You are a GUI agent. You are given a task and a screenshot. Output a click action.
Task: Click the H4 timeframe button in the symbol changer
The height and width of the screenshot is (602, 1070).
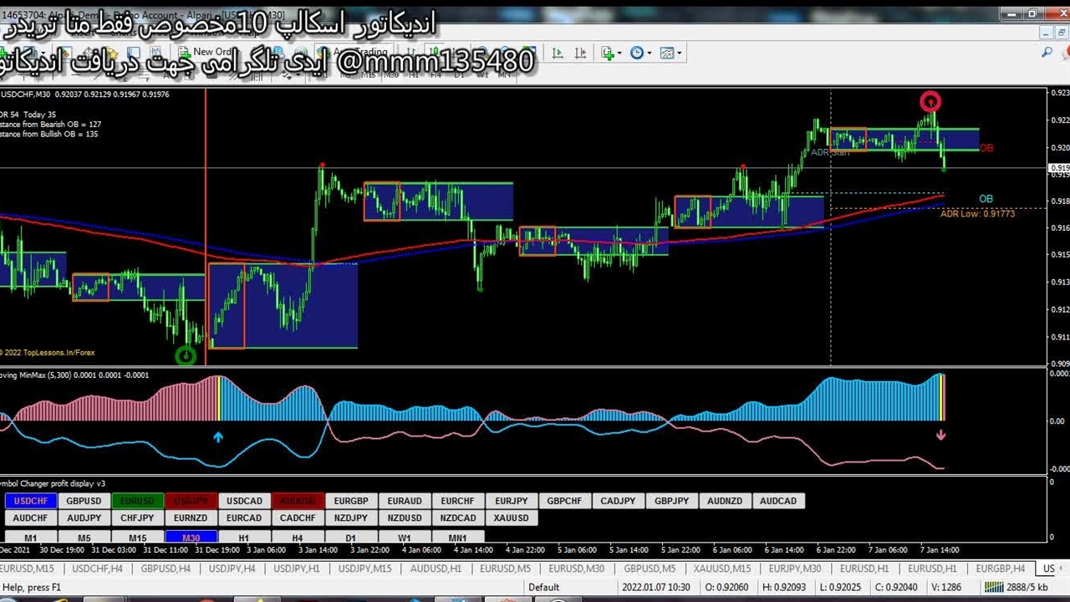point(297,538)
